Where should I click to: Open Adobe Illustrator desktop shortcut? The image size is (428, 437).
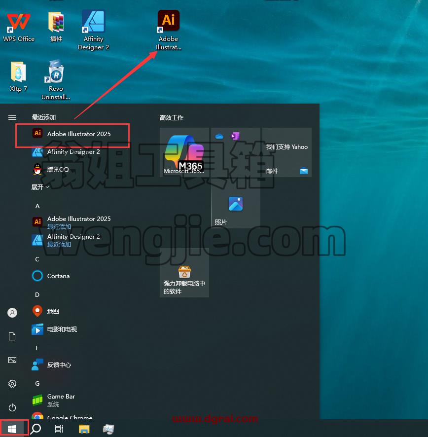pyautogui.click(x=168, y=30)
